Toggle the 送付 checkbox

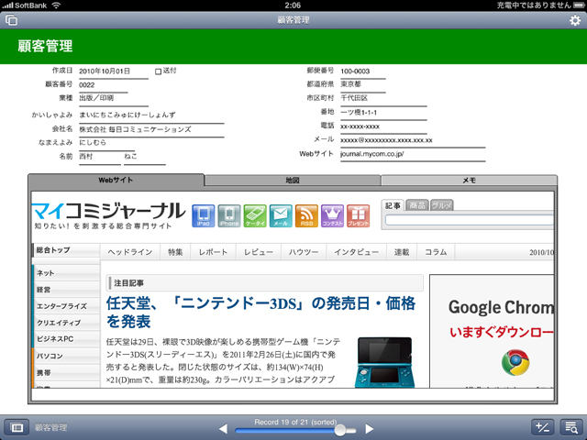[x=158, y=71]
